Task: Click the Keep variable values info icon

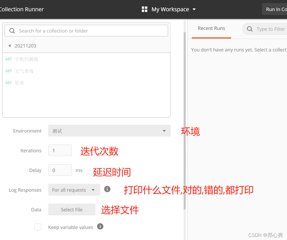Action: click(x=100, y=226)
